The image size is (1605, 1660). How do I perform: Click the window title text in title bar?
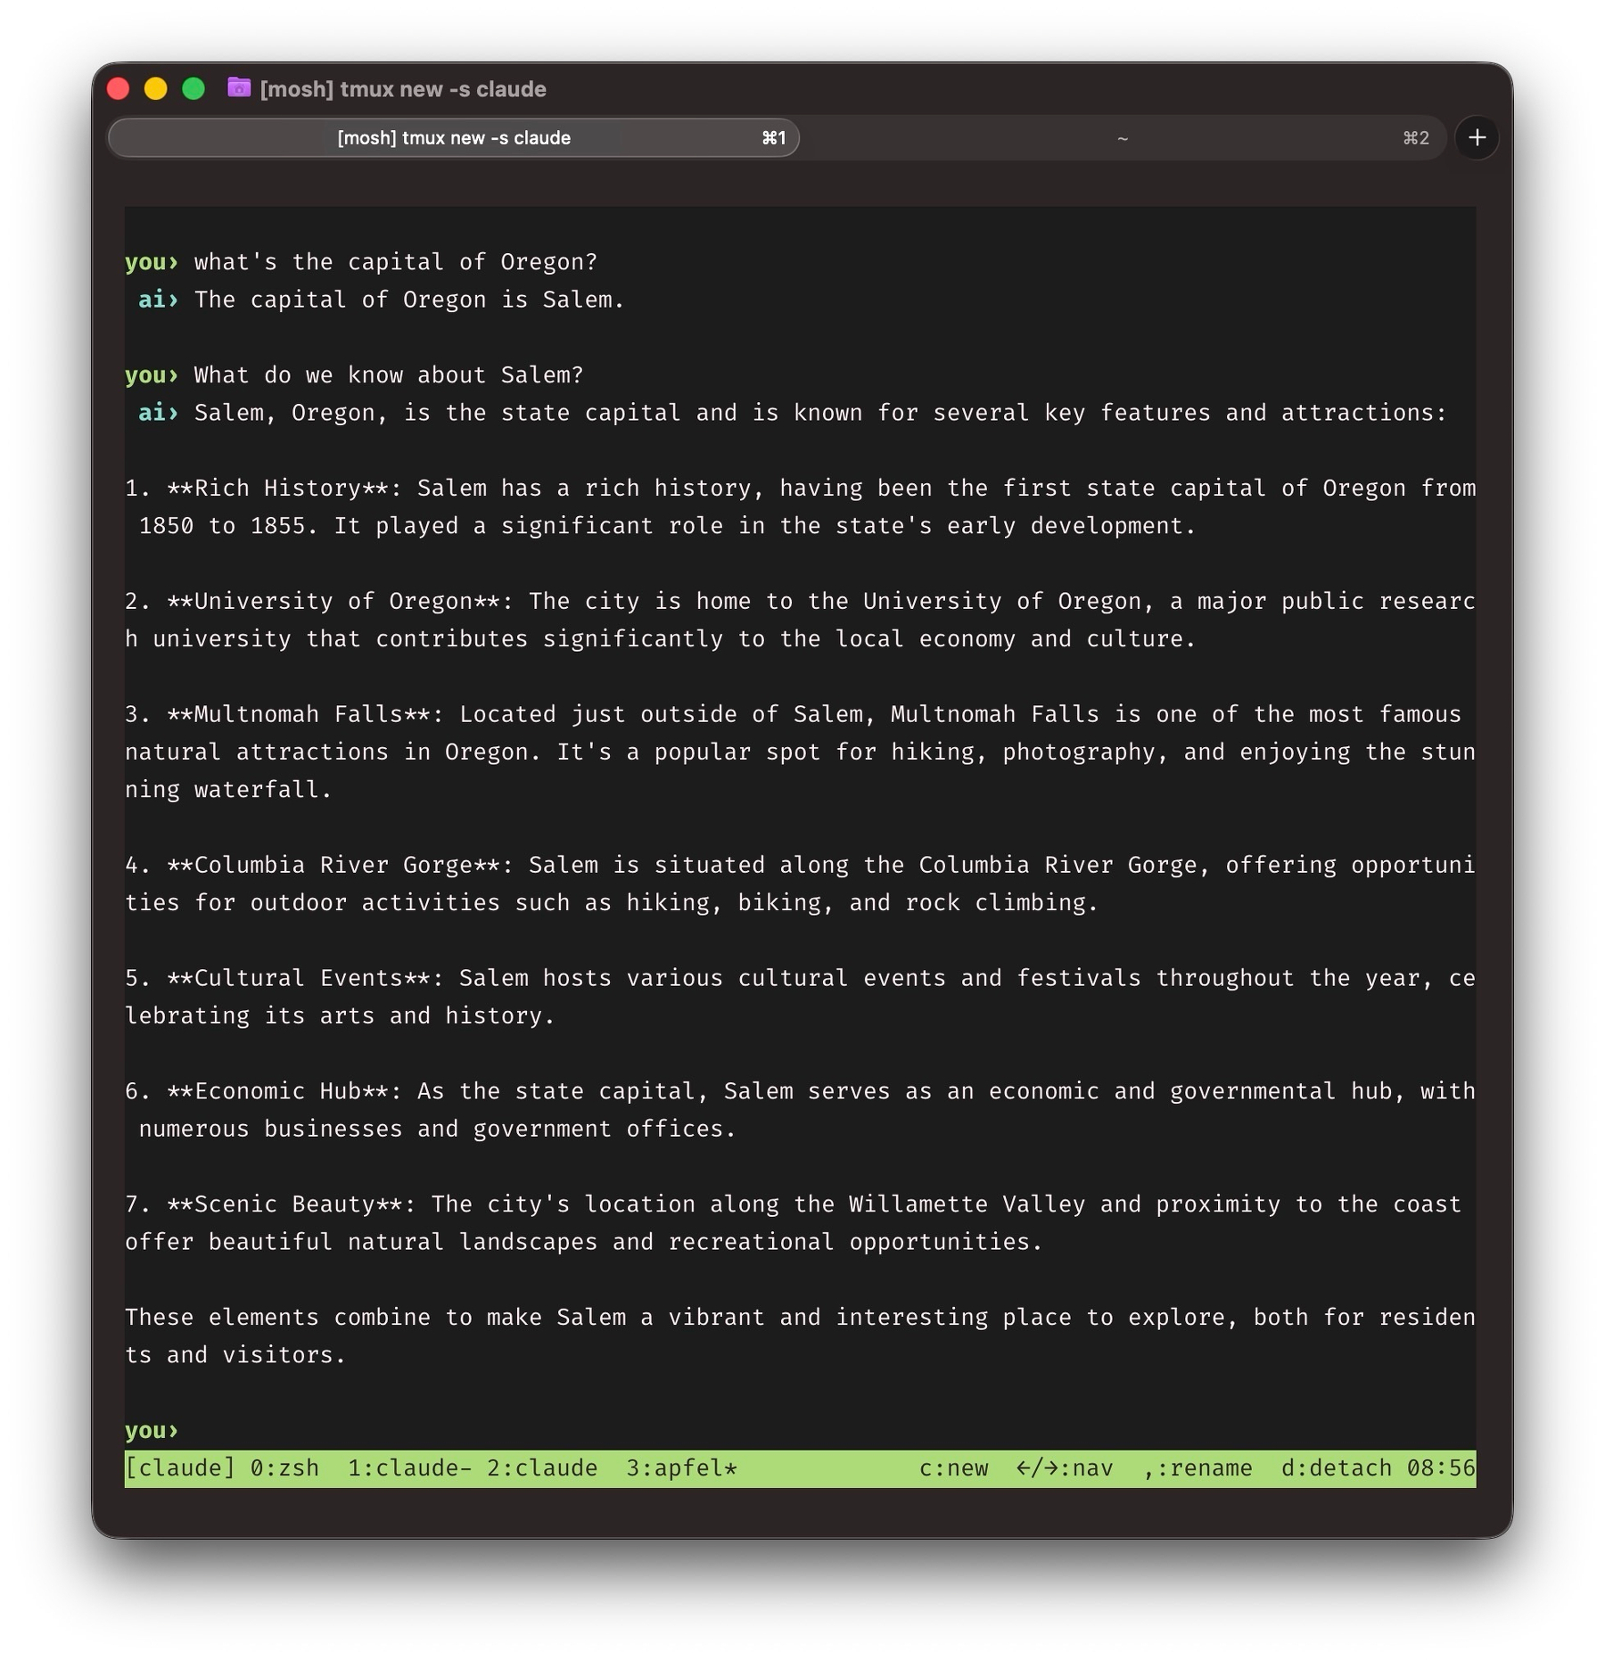click(x=403, y=89)
